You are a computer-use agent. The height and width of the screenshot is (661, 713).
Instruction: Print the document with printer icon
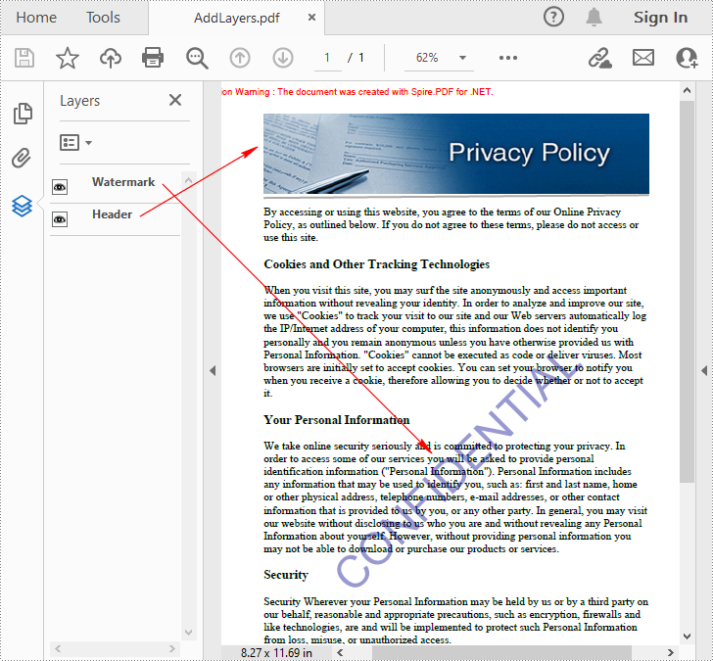tap(153, 58)
